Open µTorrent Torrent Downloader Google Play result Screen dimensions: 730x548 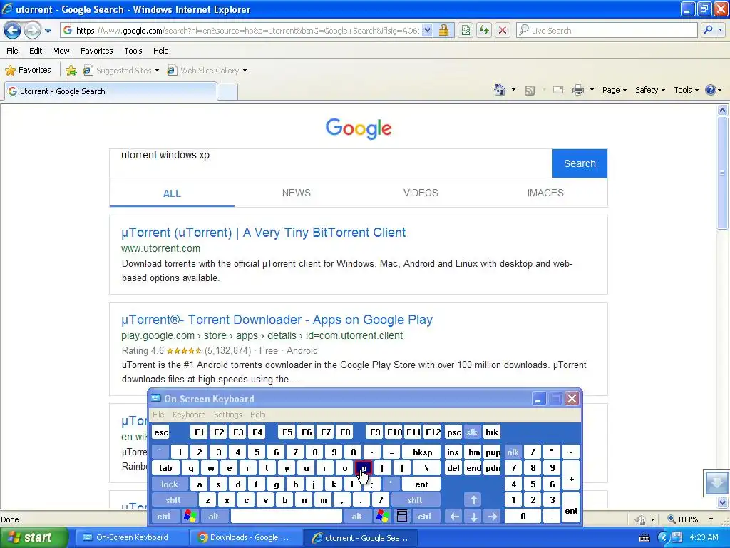277,320
